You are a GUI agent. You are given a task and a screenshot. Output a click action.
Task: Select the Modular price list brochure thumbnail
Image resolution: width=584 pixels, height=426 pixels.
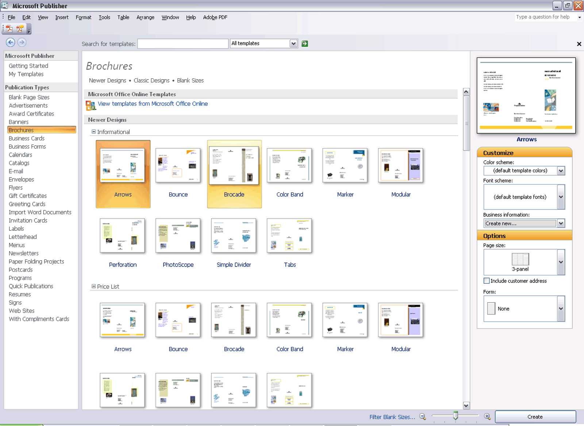coord(401,320)
